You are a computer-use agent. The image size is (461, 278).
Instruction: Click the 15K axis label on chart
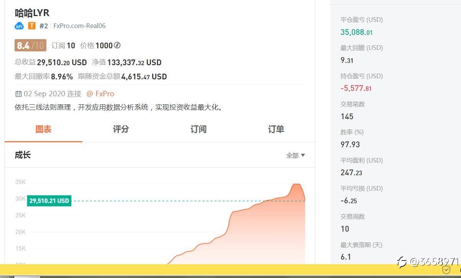[x=20, y=248]
